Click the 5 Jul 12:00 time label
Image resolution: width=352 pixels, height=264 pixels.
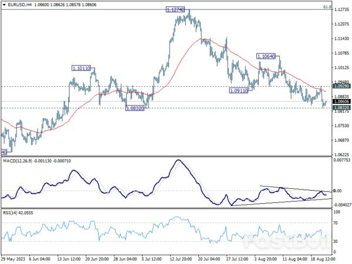[x=151, y=259]
